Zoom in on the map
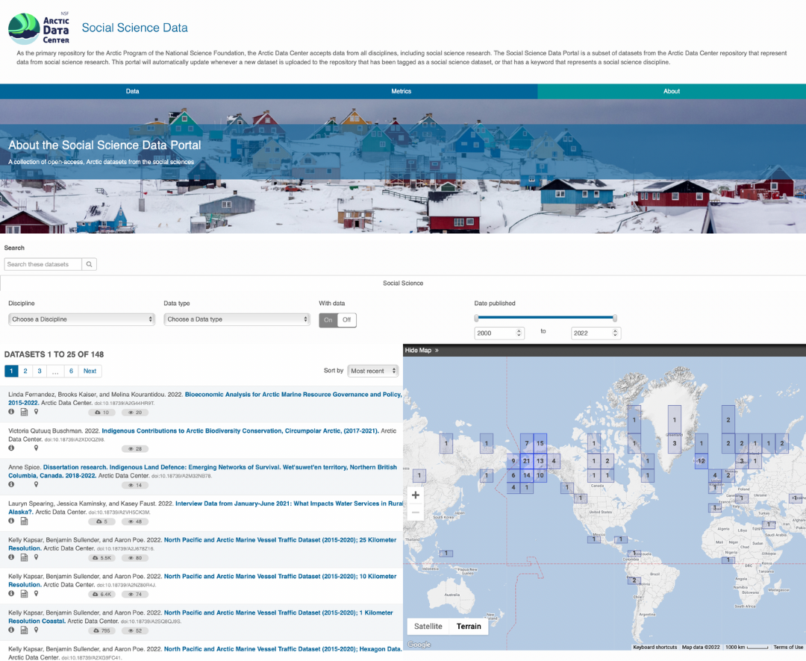The width and height of the screenshot is (806, 661). [416, 495]
